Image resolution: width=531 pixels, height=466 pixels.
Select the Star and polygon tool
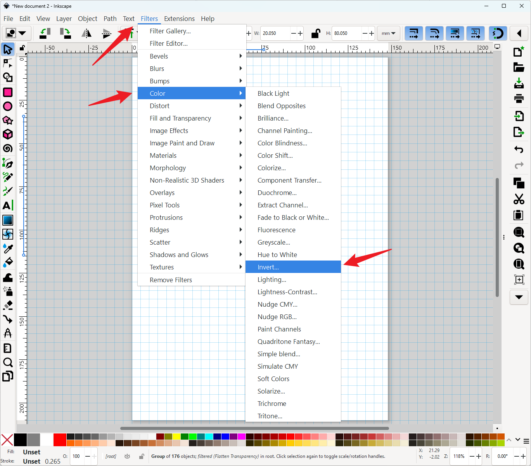(8, 120)
